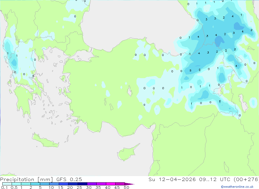Click the 'Su 12-04-2026' date text
259x189 pixels.
click(x=172, y=179)
